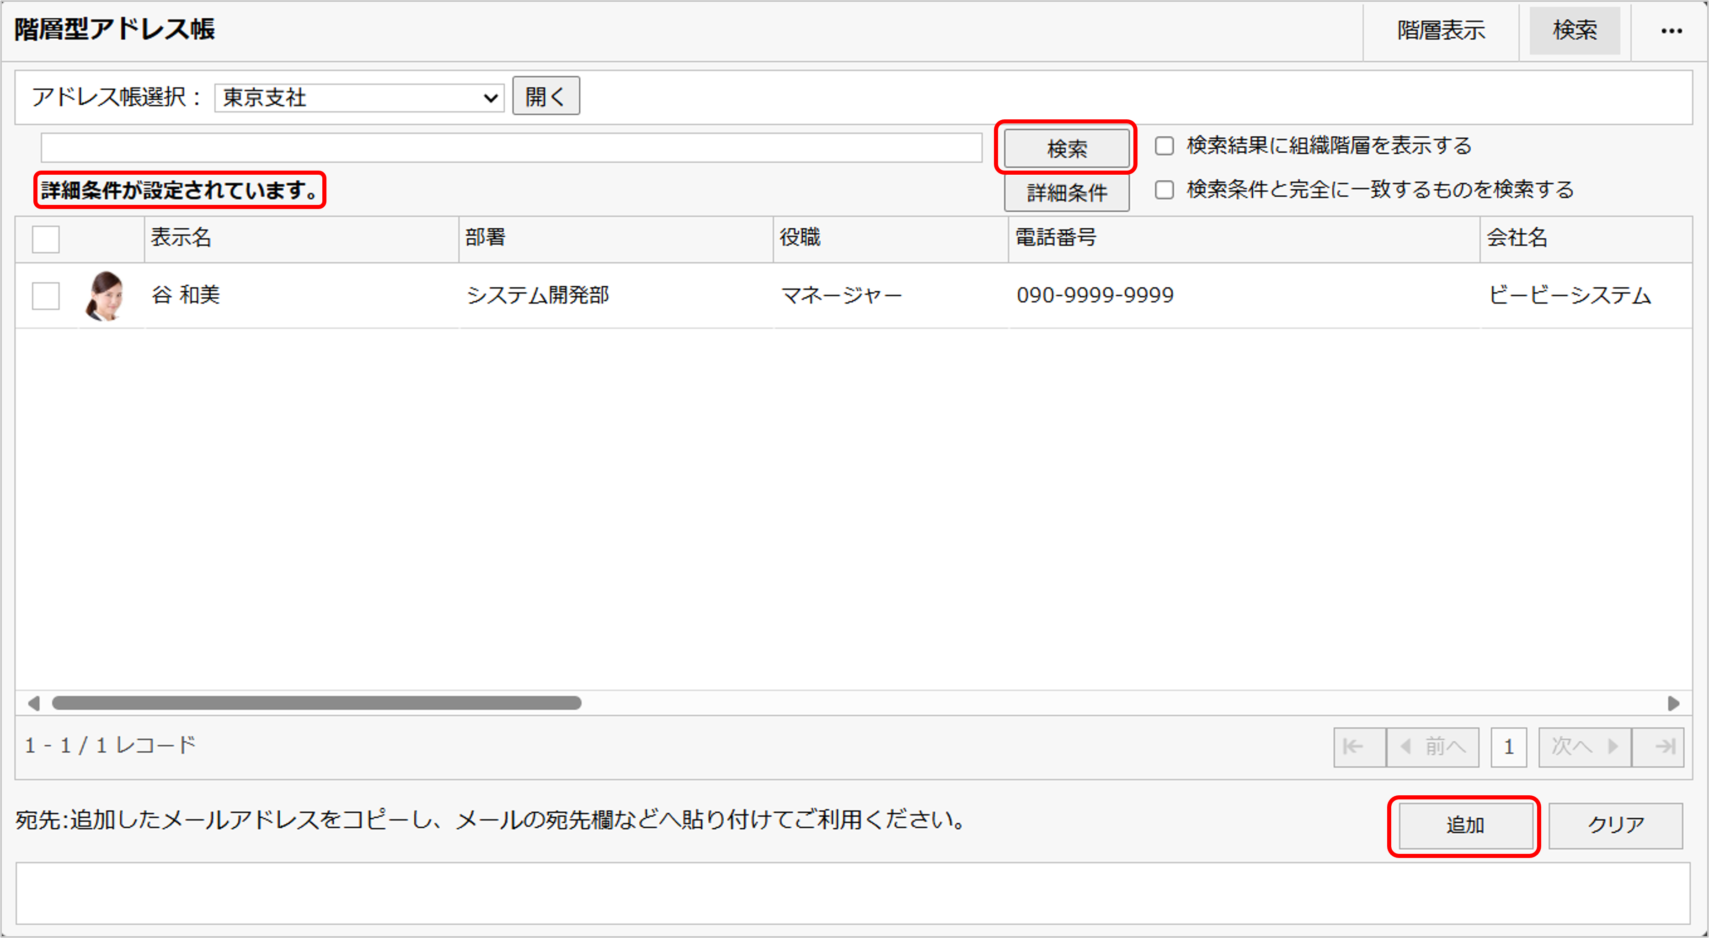Screen dimensions: 1709x938
Task: Add selected address with the 追加 button
Action: (1464, 825)
